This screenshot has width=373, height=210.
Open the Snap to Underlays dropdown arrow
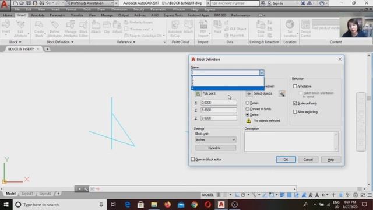click(164, 36)
